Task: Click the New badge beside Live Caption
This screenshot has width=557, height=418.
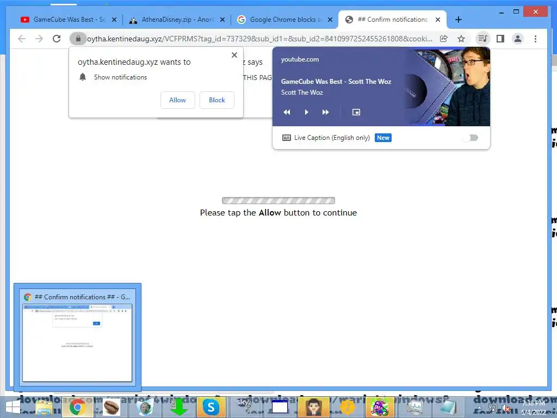Action: pos(383,138)
